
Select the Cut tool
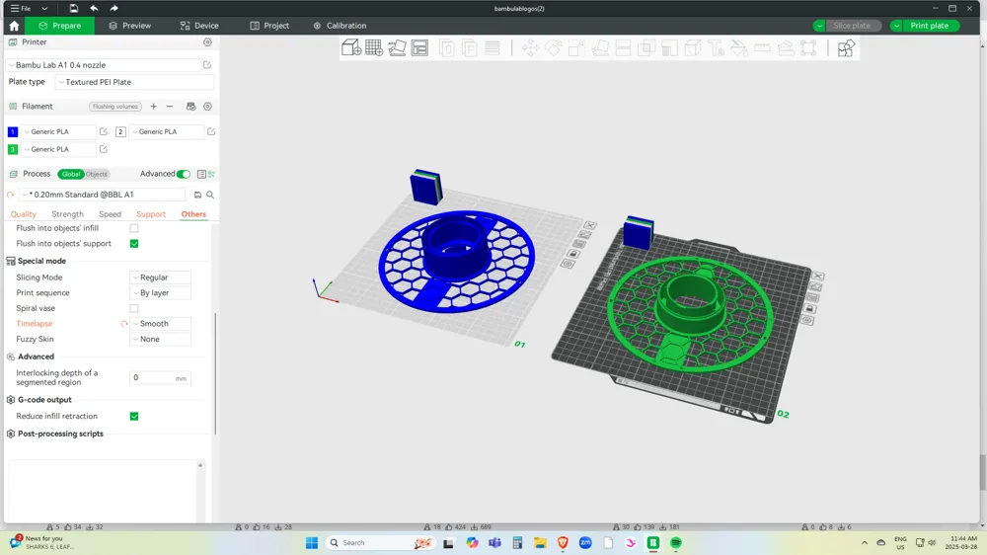point(623,47)
